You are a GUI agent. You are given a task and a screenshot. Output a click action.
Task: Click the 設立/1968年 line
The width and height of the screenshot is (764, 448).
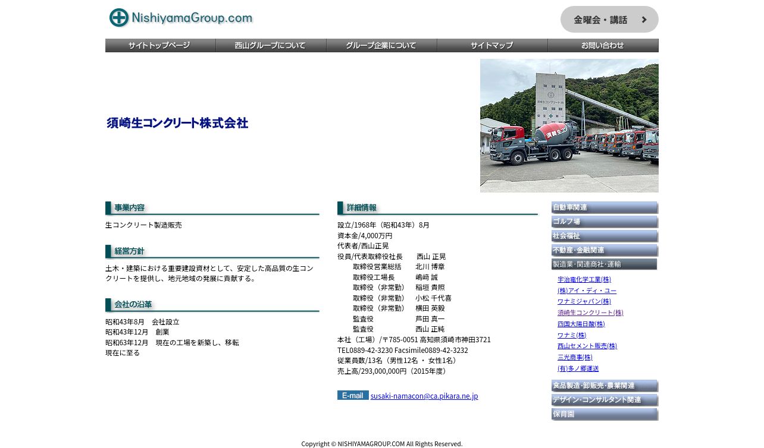point(383,225)
